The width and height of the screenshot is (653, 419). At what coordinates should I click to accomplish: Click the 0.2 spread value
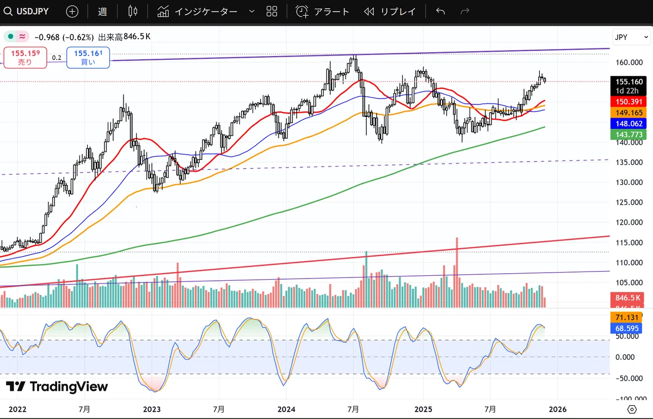57,57
